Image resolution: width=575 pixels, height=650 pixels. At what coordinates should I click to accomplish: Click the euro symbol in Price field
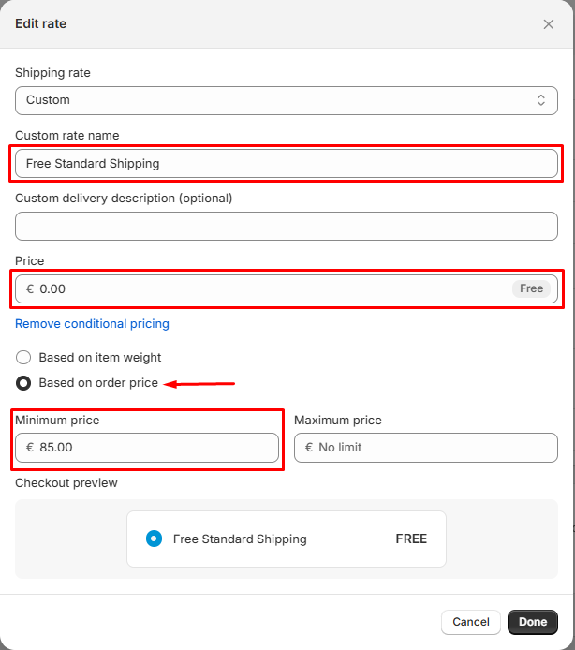pos(30,288)
